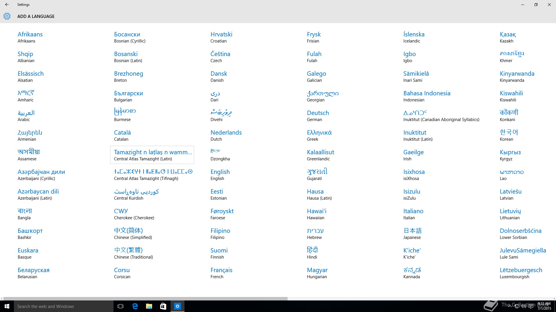Launch Microsoft Edge from the taskbar

(x=135, y=306)
